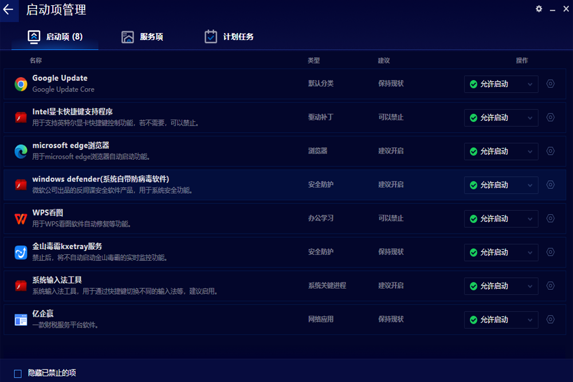Click the 名称 column header

tap(36, 61)
